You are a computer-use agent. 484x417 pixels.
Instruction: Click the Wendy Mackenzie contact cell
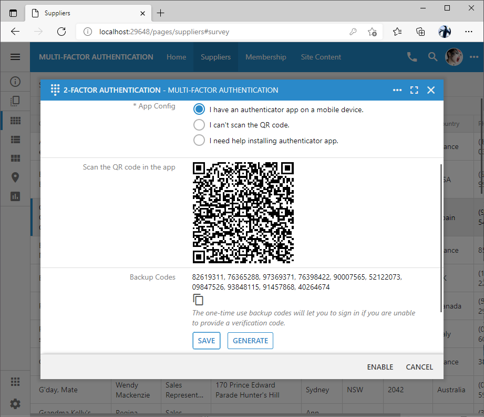[136, 390]
